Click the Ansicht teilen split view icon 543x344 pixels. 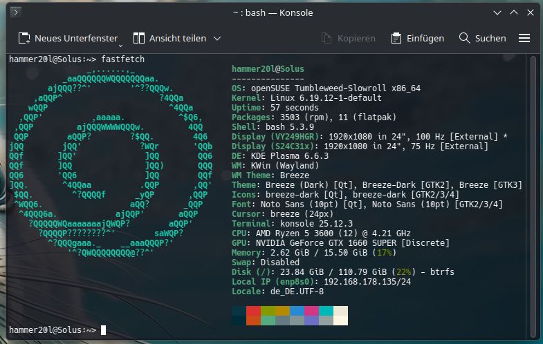[139, 38]
